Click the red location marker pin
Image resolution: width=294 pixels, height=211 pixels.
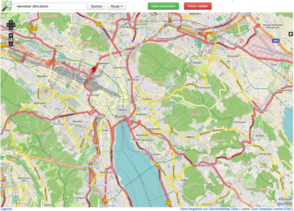94,69
